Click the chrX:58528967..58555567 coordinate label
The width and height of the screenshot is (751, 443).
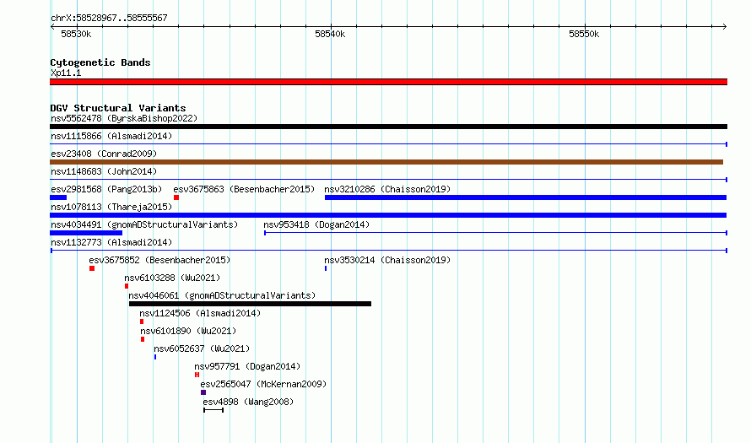click(109, 18)
